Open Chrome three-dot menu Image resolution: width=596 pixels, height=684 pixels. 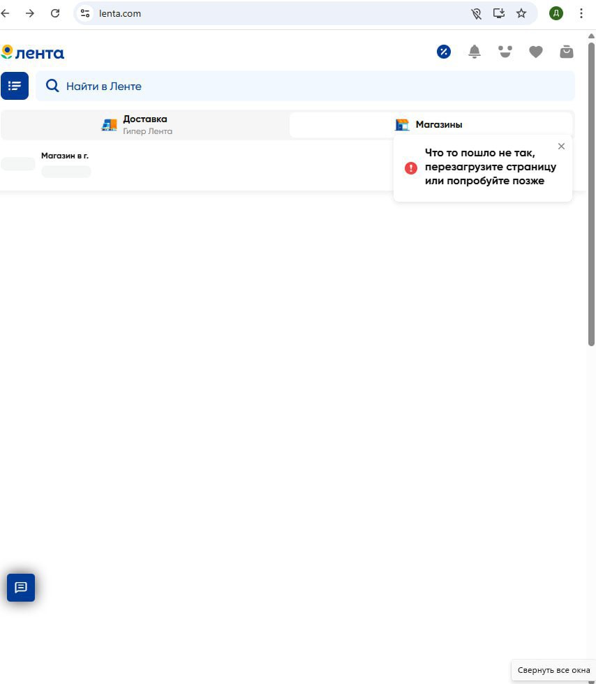click(581, 13)
